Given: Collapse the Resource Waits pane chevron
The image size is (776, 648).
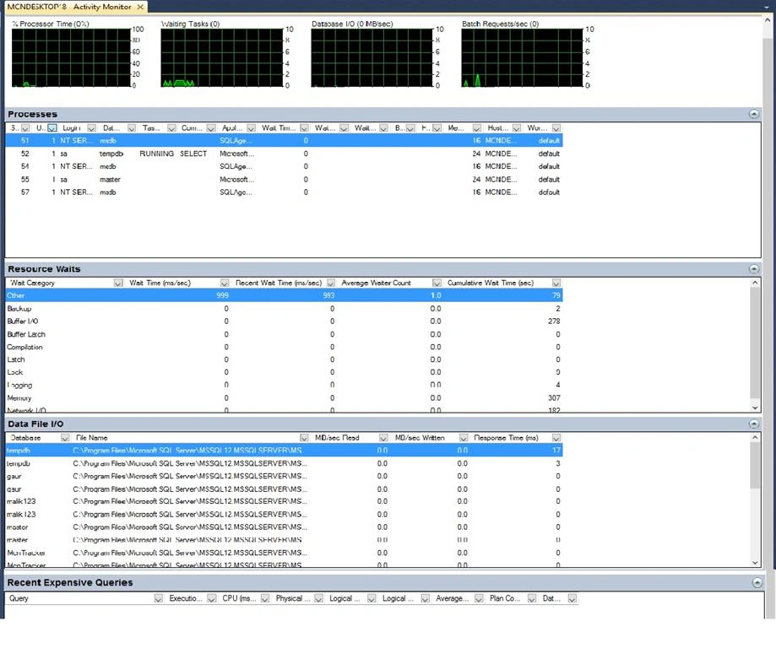Looking at the screenshot, I should pos(753,269).
